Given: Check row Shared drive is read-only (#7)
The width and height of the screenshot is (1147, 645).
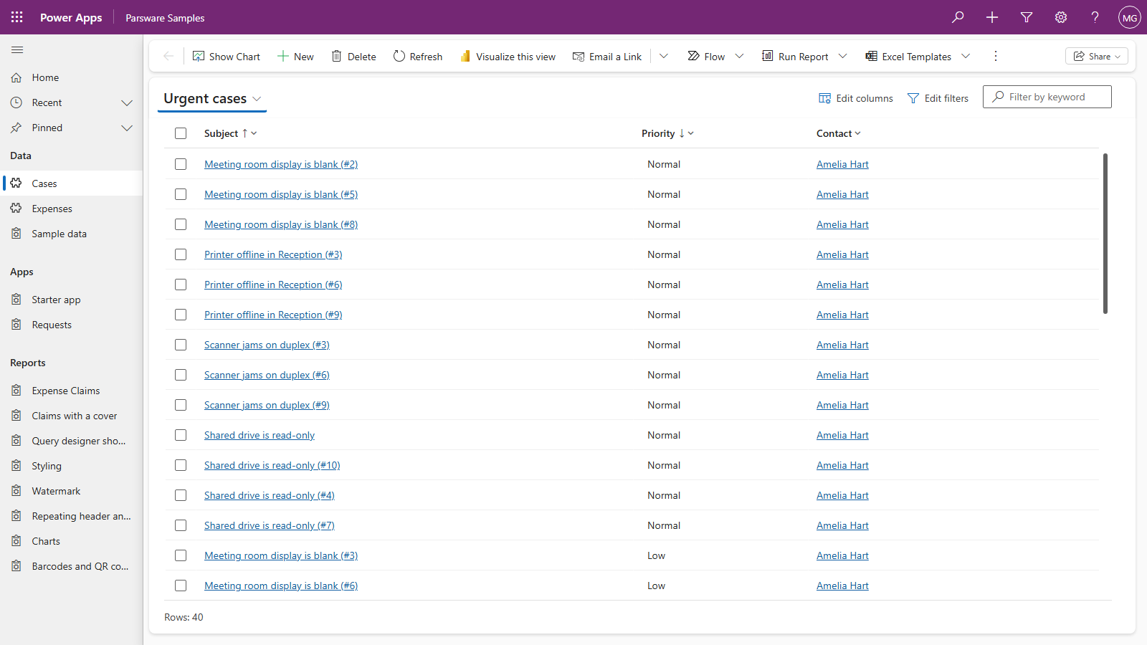Looking at the screenshot, I should click(x=181, y=525).
